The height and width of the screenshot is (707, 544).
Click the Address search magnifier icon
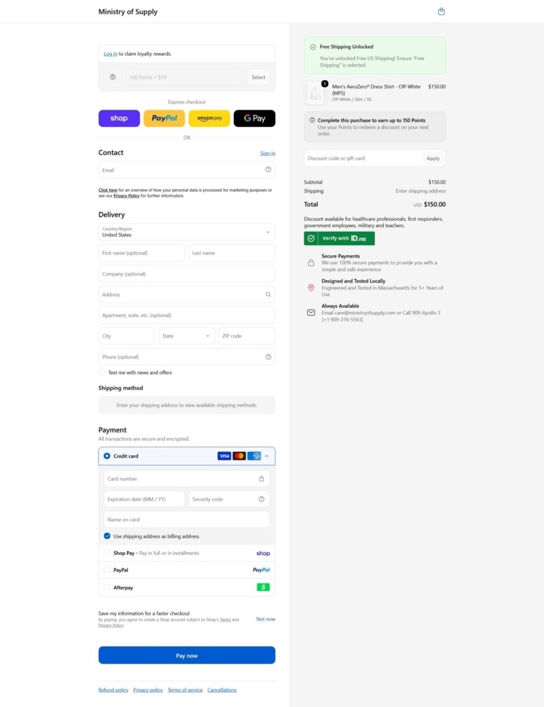point(268,294)
